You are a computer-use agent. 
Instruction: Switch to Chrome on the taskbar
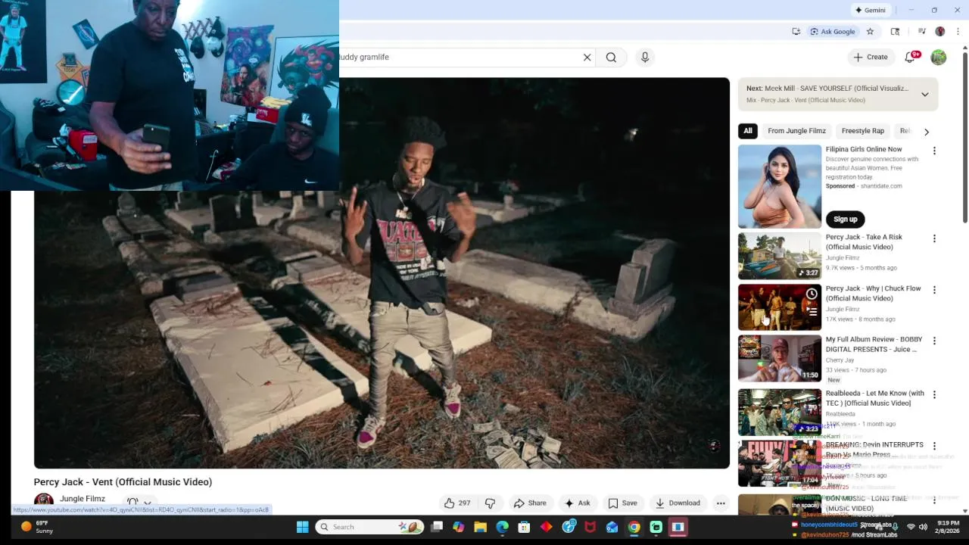click(x=634, y=527)
